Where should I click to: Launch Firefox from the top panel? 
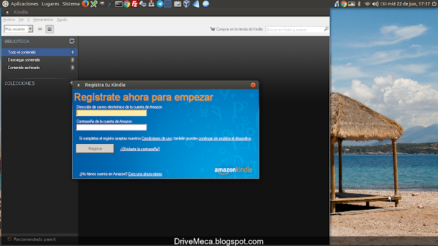pos(85,4)
